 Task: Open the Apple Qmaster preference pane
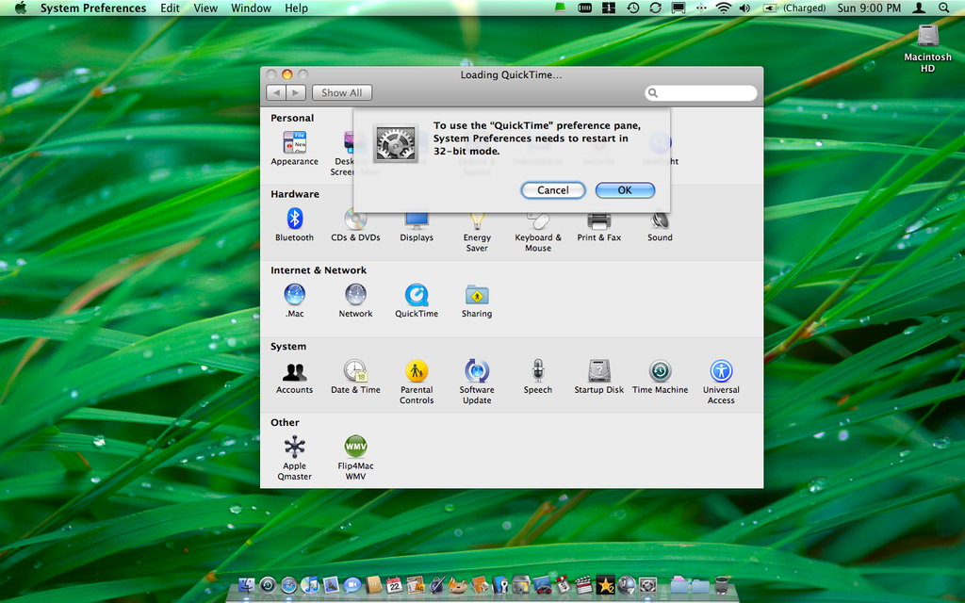(294, 459)
